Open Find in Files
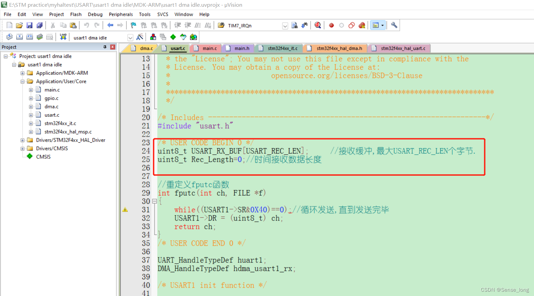 click(x=221, y=25)
